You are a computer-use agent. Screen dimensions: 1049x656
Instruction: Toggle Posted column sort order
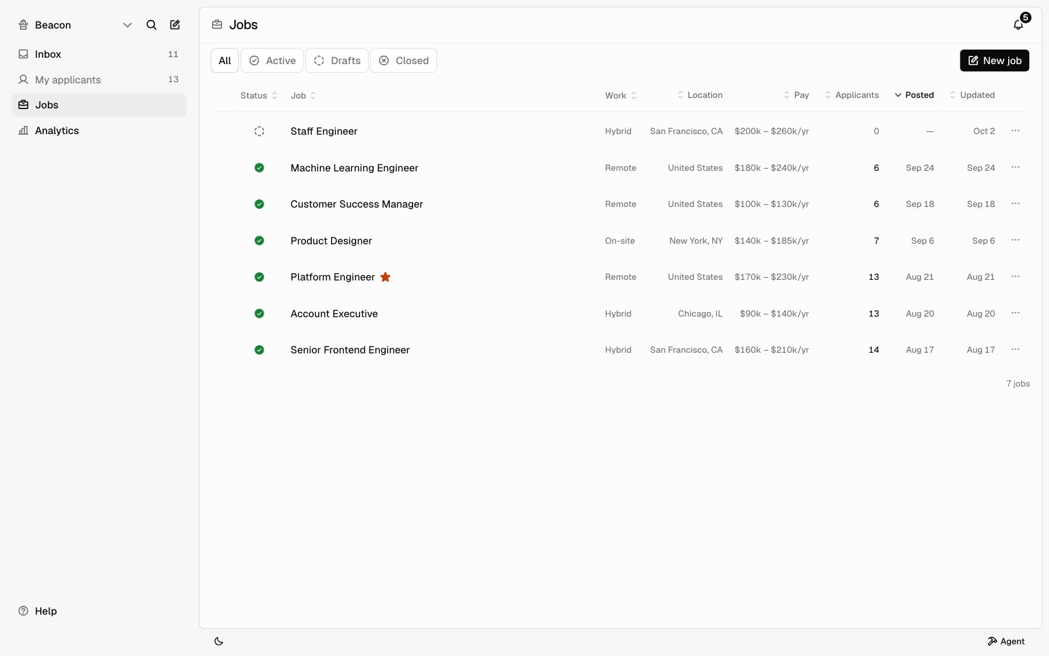914,95
